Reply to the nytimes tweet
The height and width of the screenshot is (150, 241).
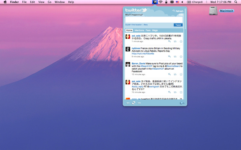(x=169, y=56)
